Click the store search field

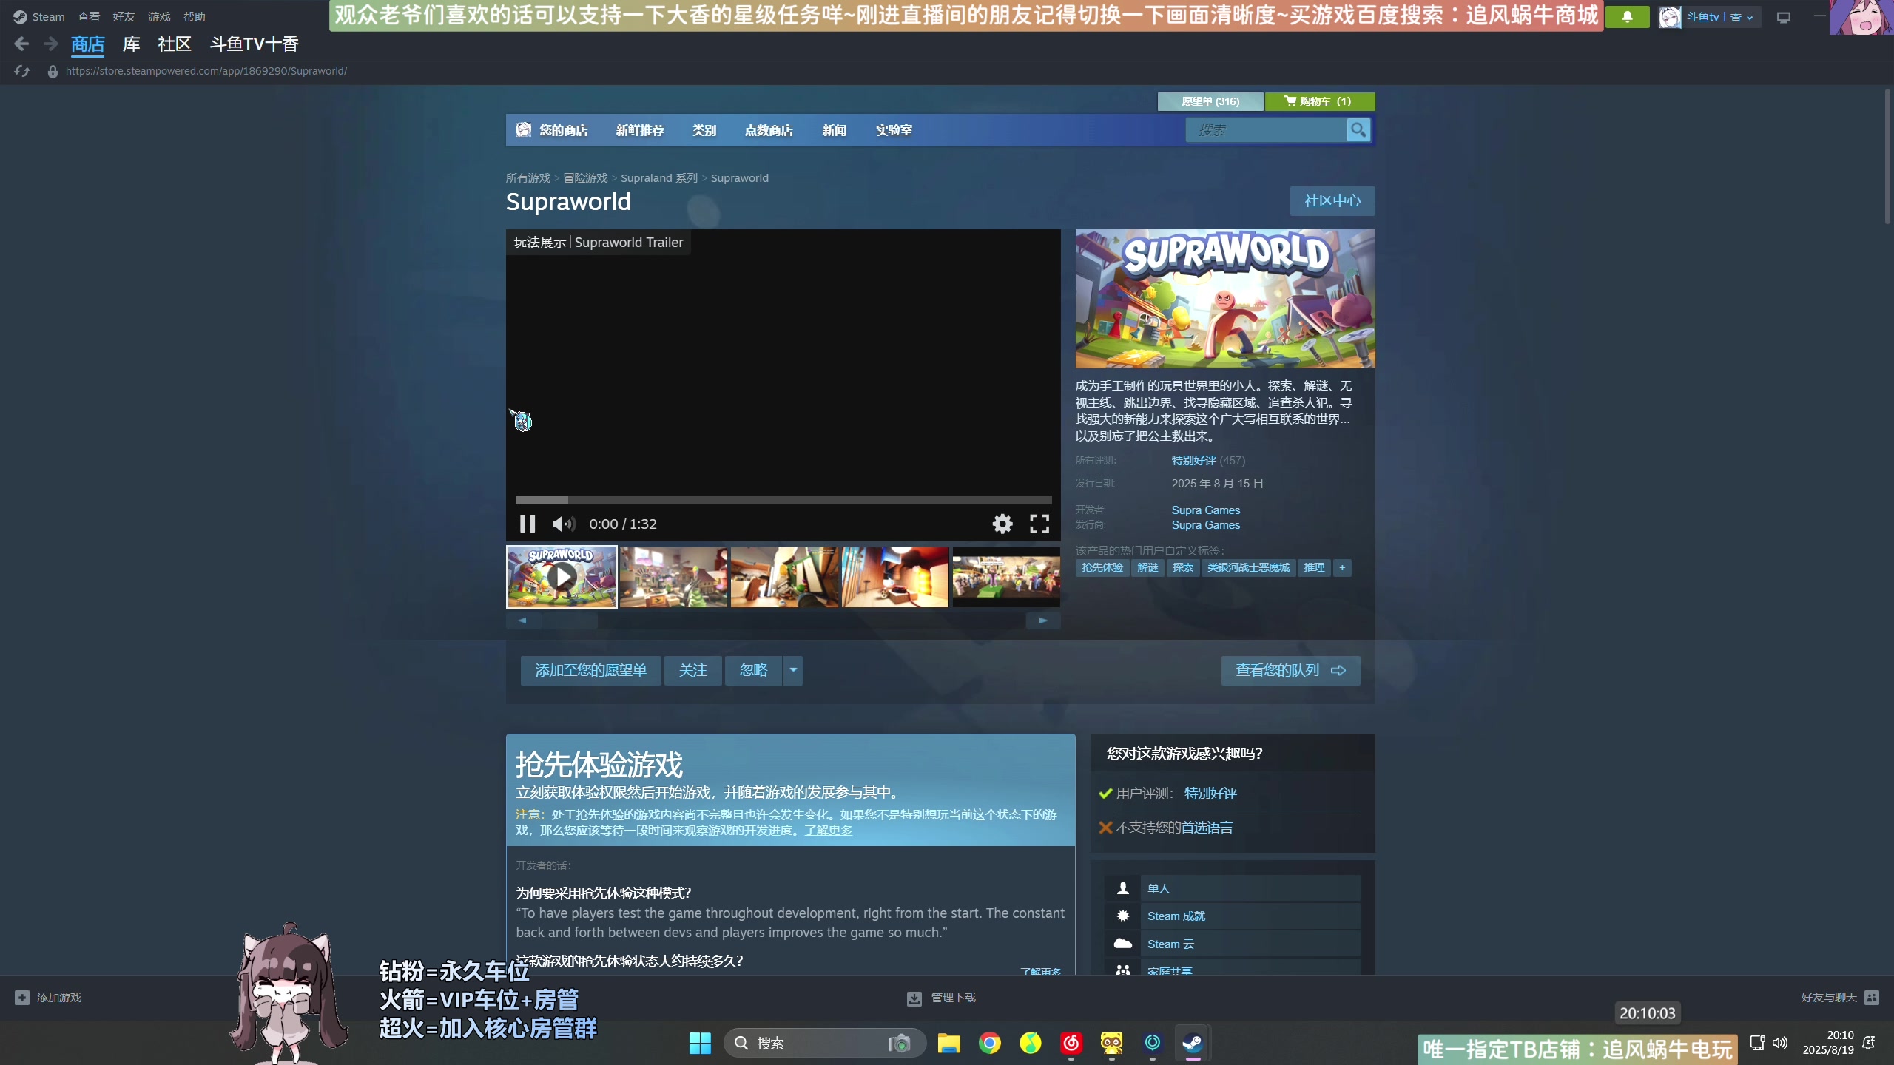[x=1266, y=130]
